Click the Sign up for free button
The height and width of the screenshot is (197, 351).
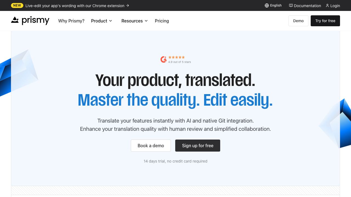198,146
